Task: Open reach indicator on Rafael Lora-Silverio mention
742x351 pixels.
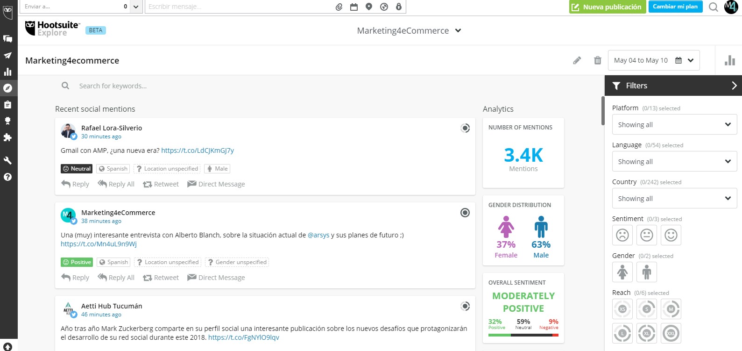Action: [465, 128]
